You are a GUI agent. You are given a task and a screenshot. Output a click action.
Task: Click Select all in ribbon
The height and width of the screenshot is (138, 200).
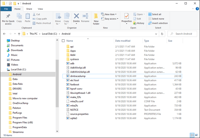point(155,14)
